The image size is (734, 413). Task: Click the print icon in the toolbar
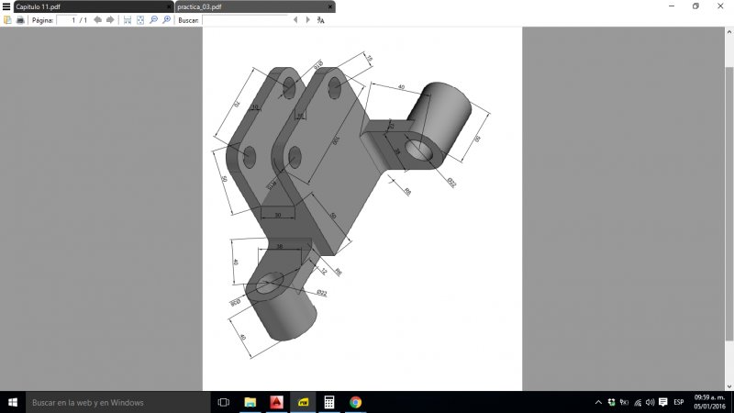(19, 19)
